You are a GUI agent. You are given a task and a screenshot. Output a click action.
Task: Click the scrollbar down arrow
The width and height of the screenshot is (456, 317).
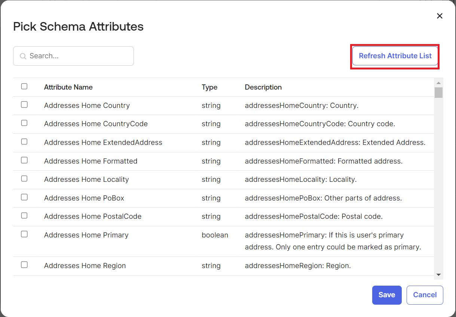click(x=438, y=275)
